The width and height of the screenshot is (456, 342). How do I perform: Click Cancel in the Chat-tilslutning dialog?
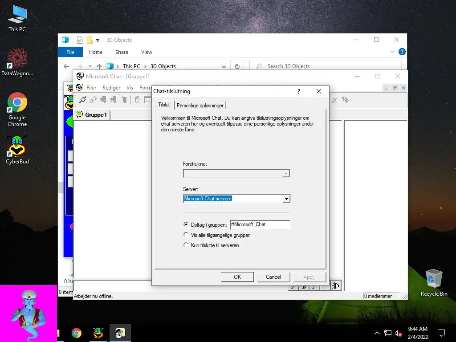pos(273,277)
